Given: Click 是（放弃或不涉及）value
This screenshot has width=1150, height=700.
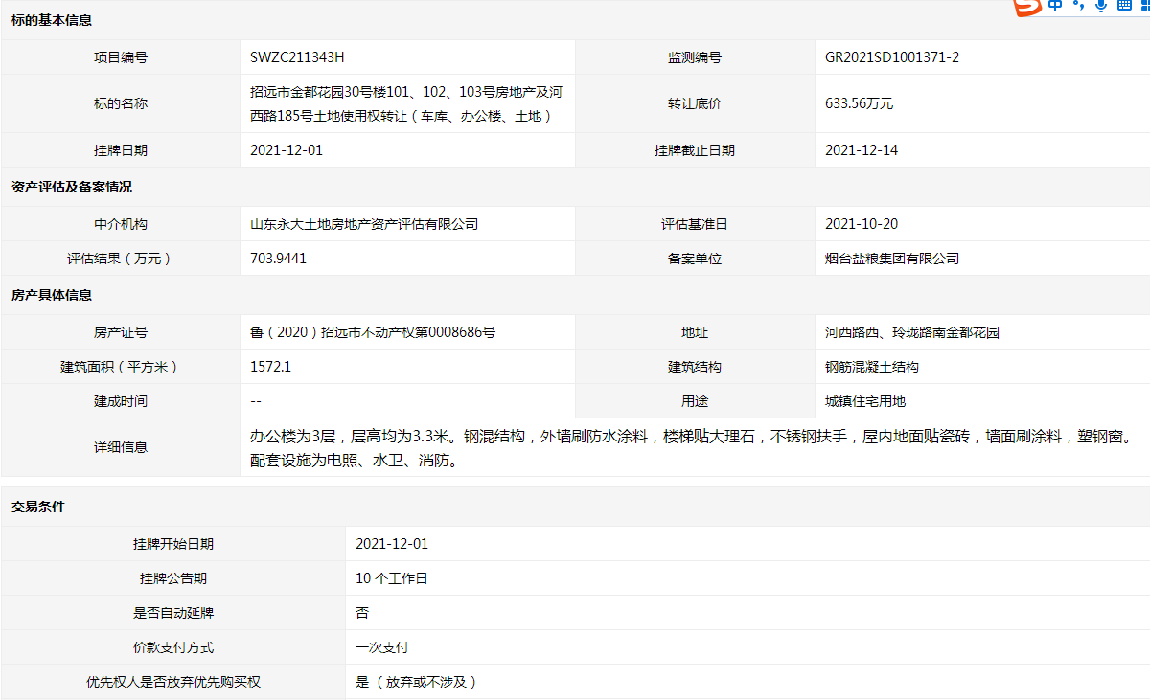Looking at the screenshot, I should coord(417,682).
